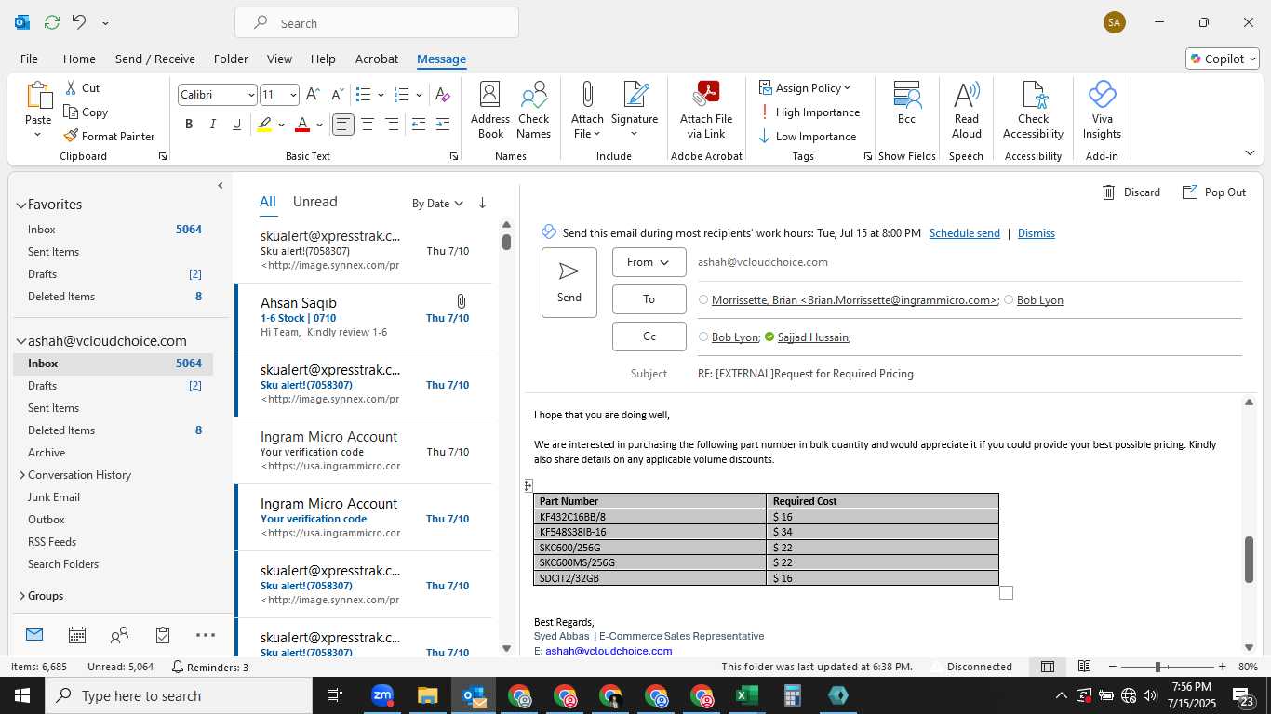Decrease indent of paragraph
The height and width of the screenshot is (714, 1271).
[419, 125]
